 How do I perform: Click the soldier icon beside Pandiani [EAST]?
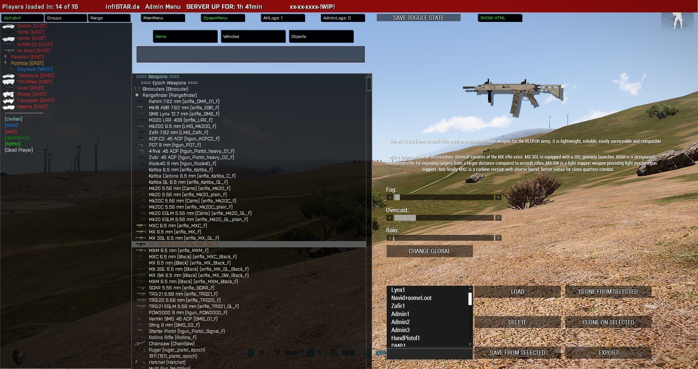coord(5,57)
